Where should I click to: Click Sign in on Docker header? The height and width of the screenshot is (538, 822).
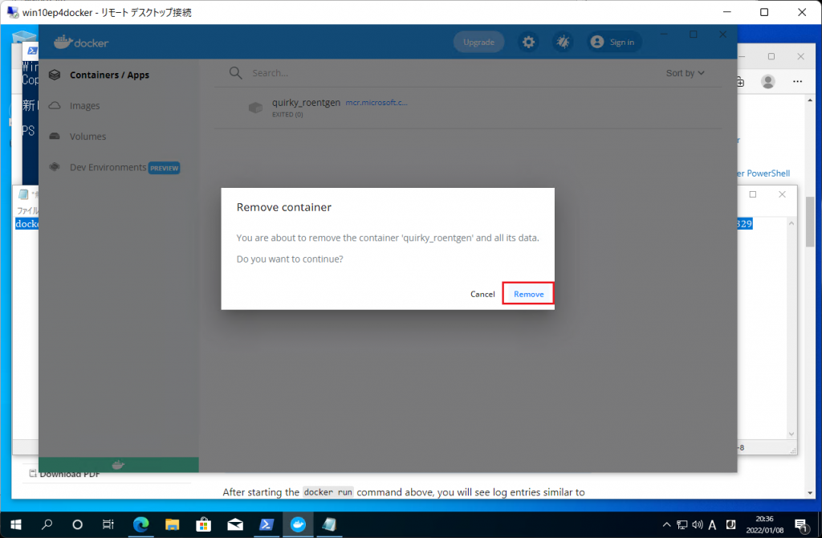pos(612,42)
